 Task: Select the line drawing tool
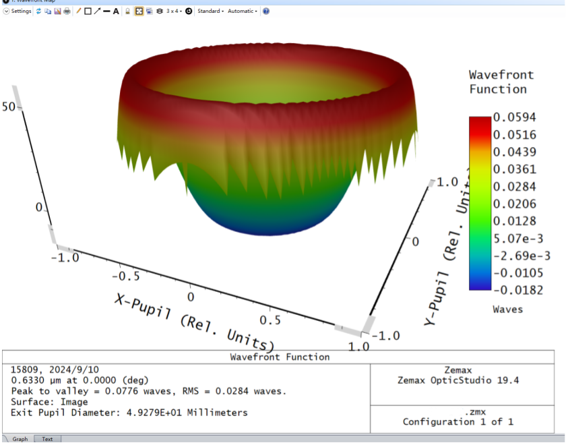[x=106, y=11]
